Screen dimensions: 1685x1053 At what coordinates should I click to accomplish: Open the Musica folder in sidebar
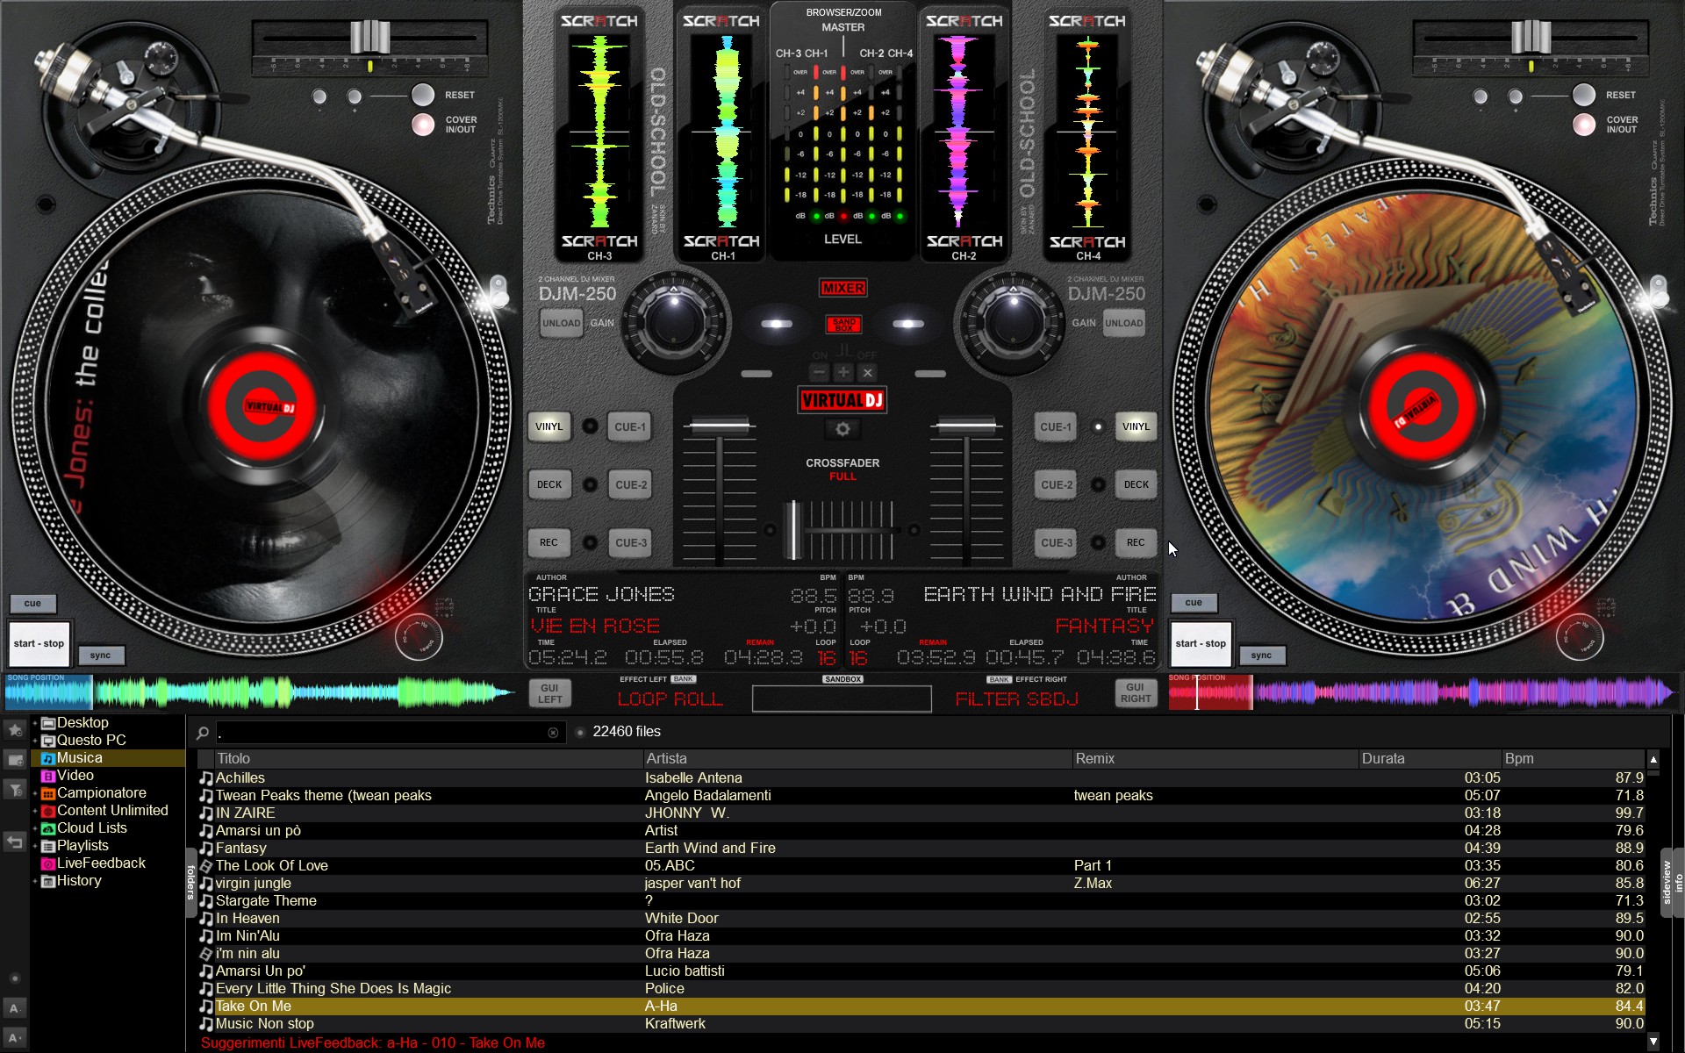point(79,756)
